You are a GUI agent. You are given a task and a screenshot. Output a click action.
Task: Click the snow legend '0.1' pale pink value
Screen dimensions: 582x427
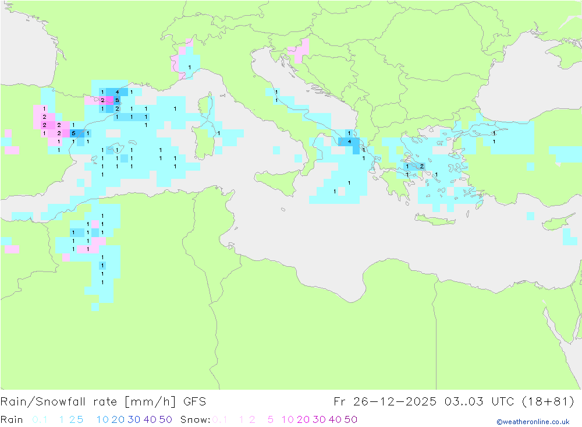220,419
